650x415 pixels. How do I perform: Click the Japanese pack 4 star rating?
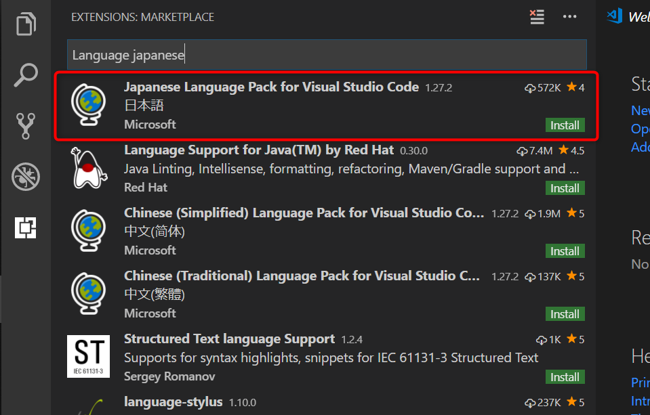click(x=575, y=87)
